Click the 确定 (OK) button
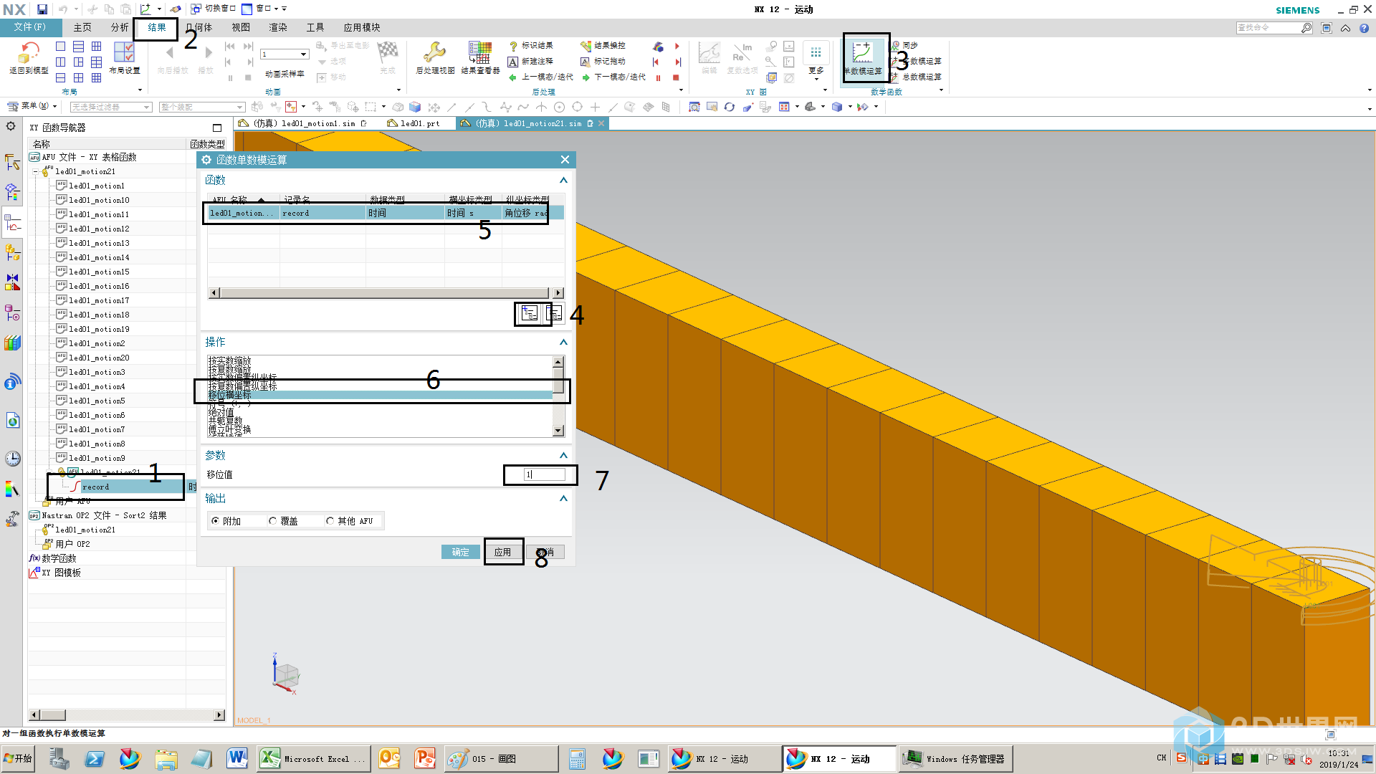This screenshot has width=1376, height=774. click(x=460, y=552)
